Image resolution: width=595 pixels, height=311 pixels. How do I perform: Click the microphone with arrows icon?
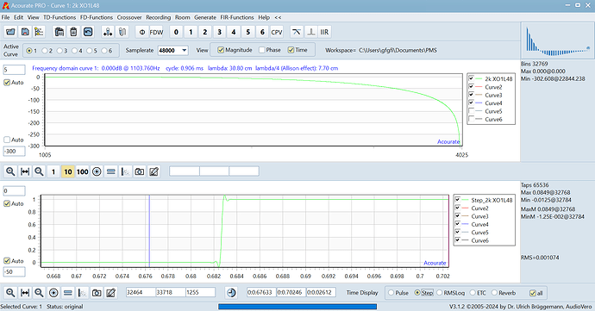point(108,32)
